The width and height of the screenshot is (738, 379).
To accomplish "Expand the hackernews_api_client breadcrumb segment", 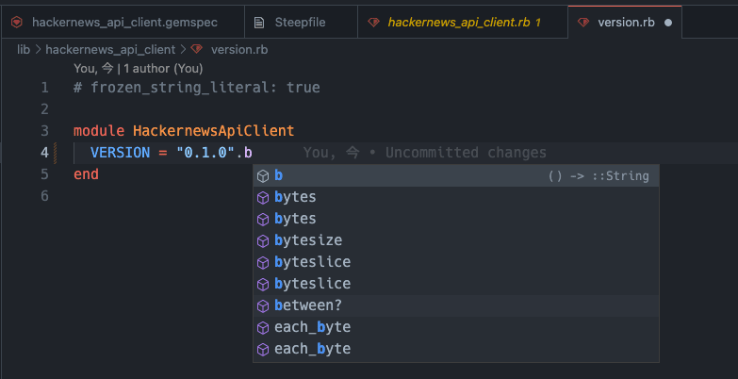I will tap(110, 49).
